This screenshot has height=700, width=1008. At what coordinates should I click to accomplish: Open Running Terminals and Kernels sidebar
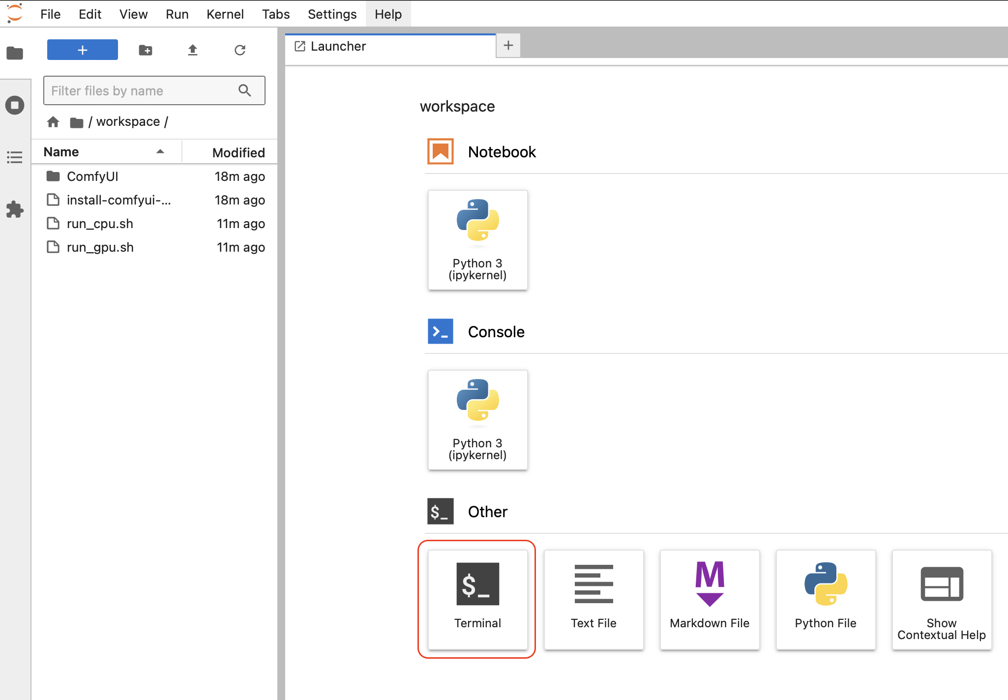(15, 105)
